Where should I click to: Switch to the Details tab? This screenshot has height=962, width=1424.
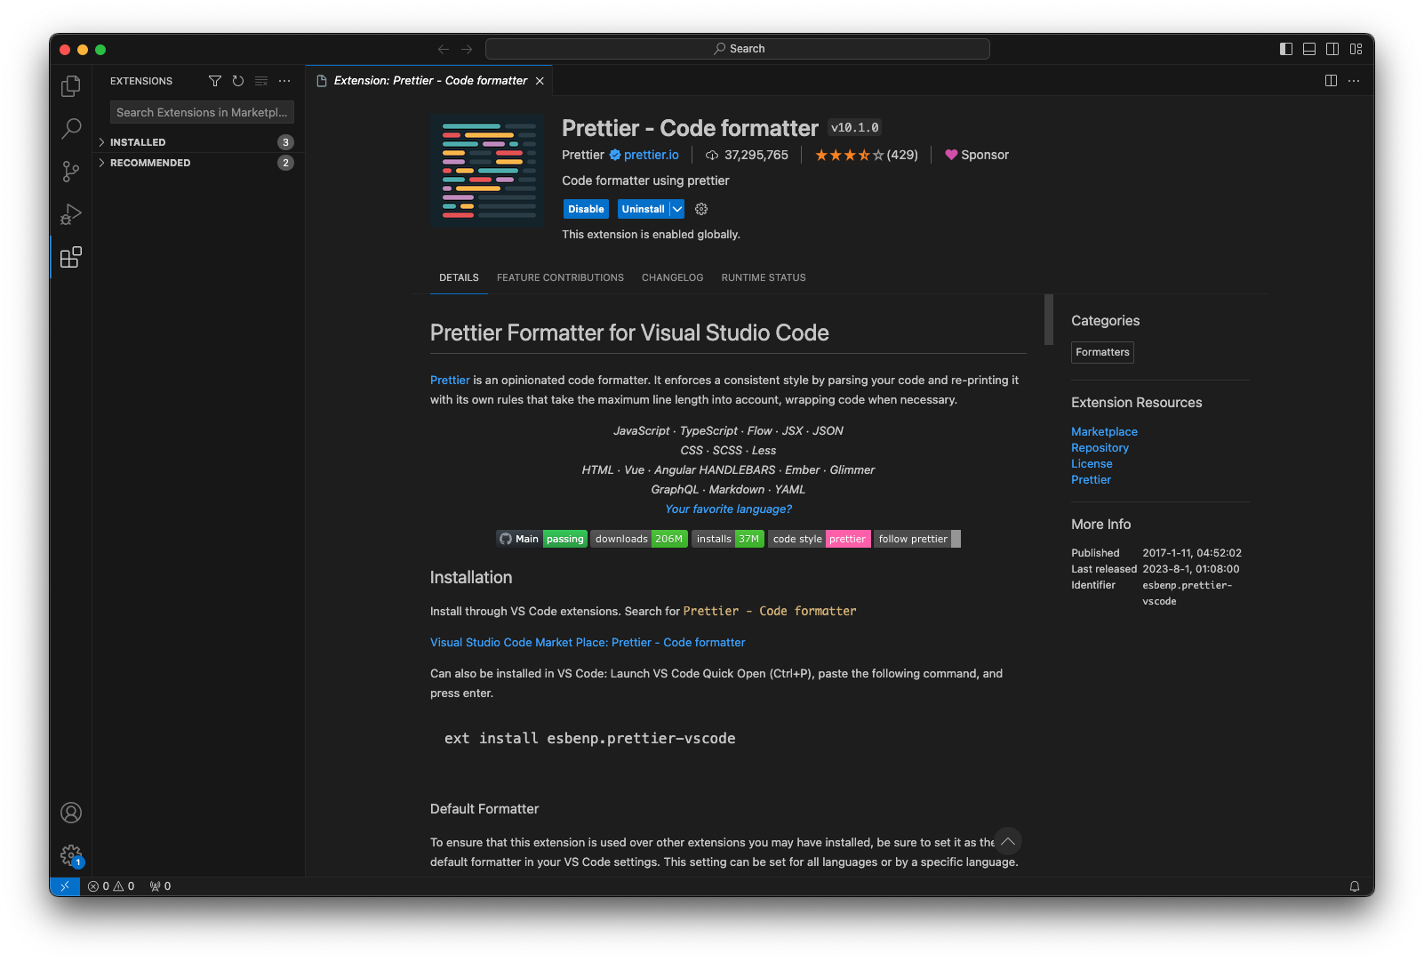click(x=459, y=277)
